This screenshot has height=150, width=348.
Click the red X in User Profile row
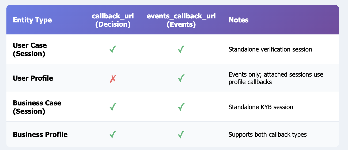(x=113, y=78)
